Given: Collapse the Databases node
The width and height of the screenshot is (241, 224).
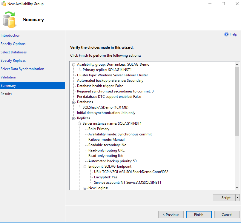Looking at the screenshot, I should coord(73,102).
